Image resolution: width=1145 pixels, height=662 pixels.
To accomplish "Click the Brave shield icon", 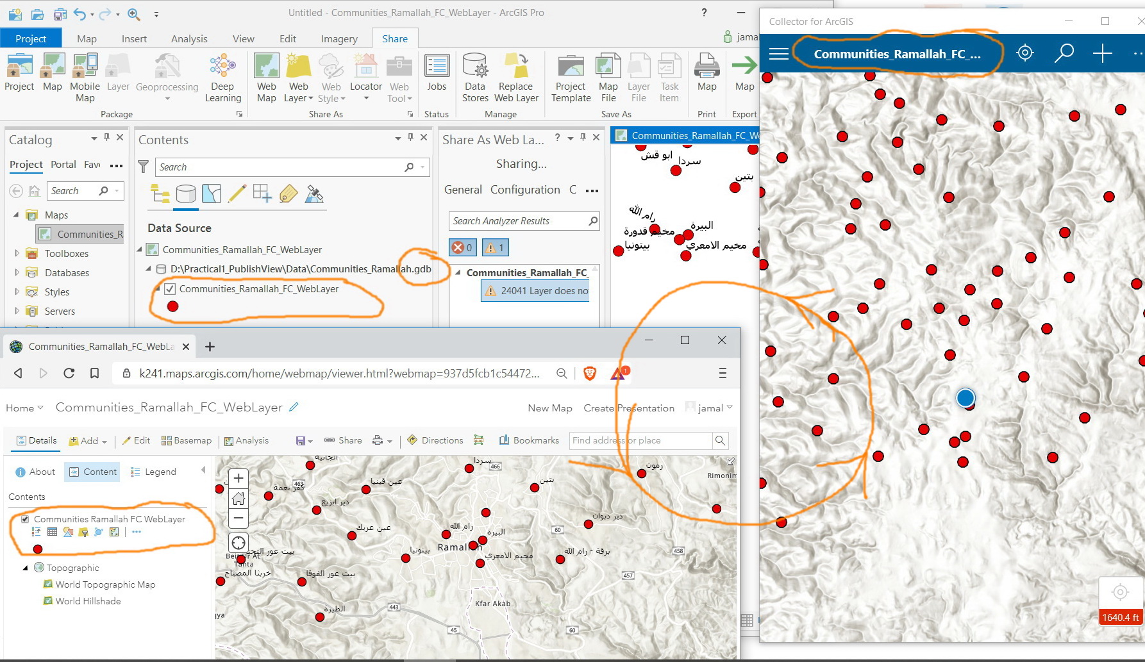I will click(590, 373).
